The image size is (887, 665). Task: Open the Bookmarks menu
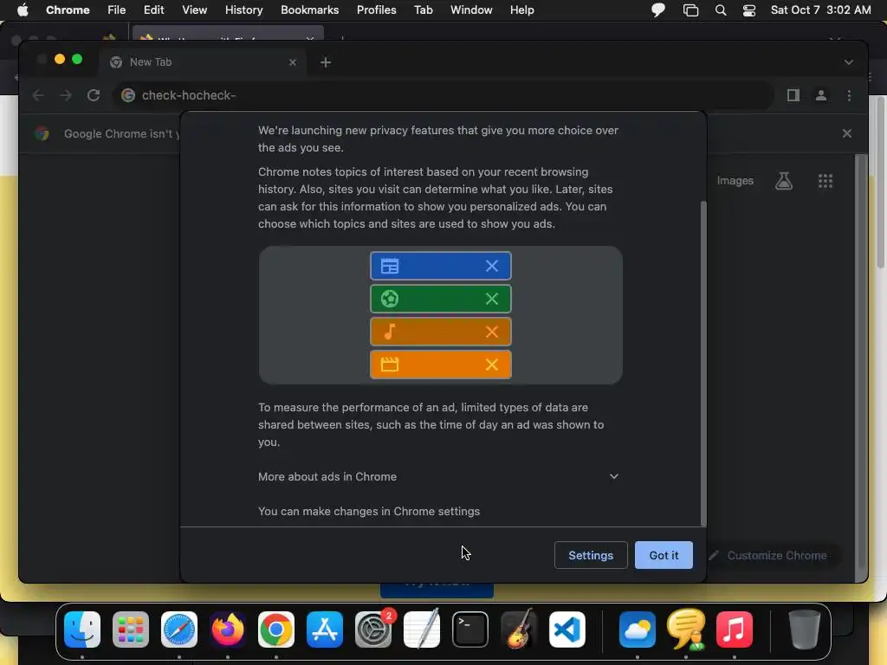[309, 10]
